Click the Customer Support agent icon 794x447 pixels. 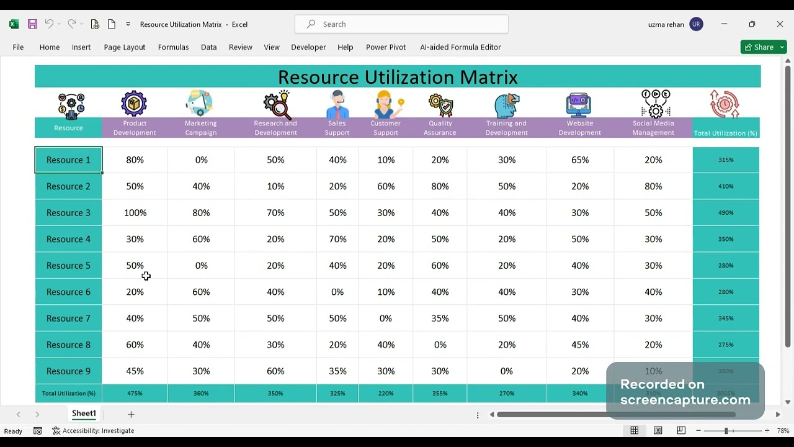point(388,104)
